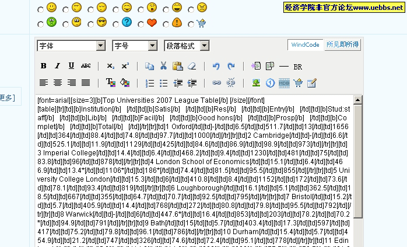Insert media with MDB film icon
The width and height of the screenshot is (407, 247).
(284, 83)
